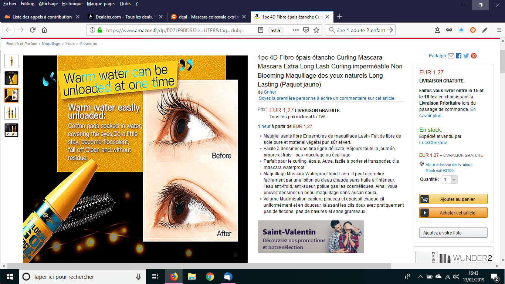Go to Firefox home page
The height and width of the screenshot is (284, 505).
[x=44, y=30]
